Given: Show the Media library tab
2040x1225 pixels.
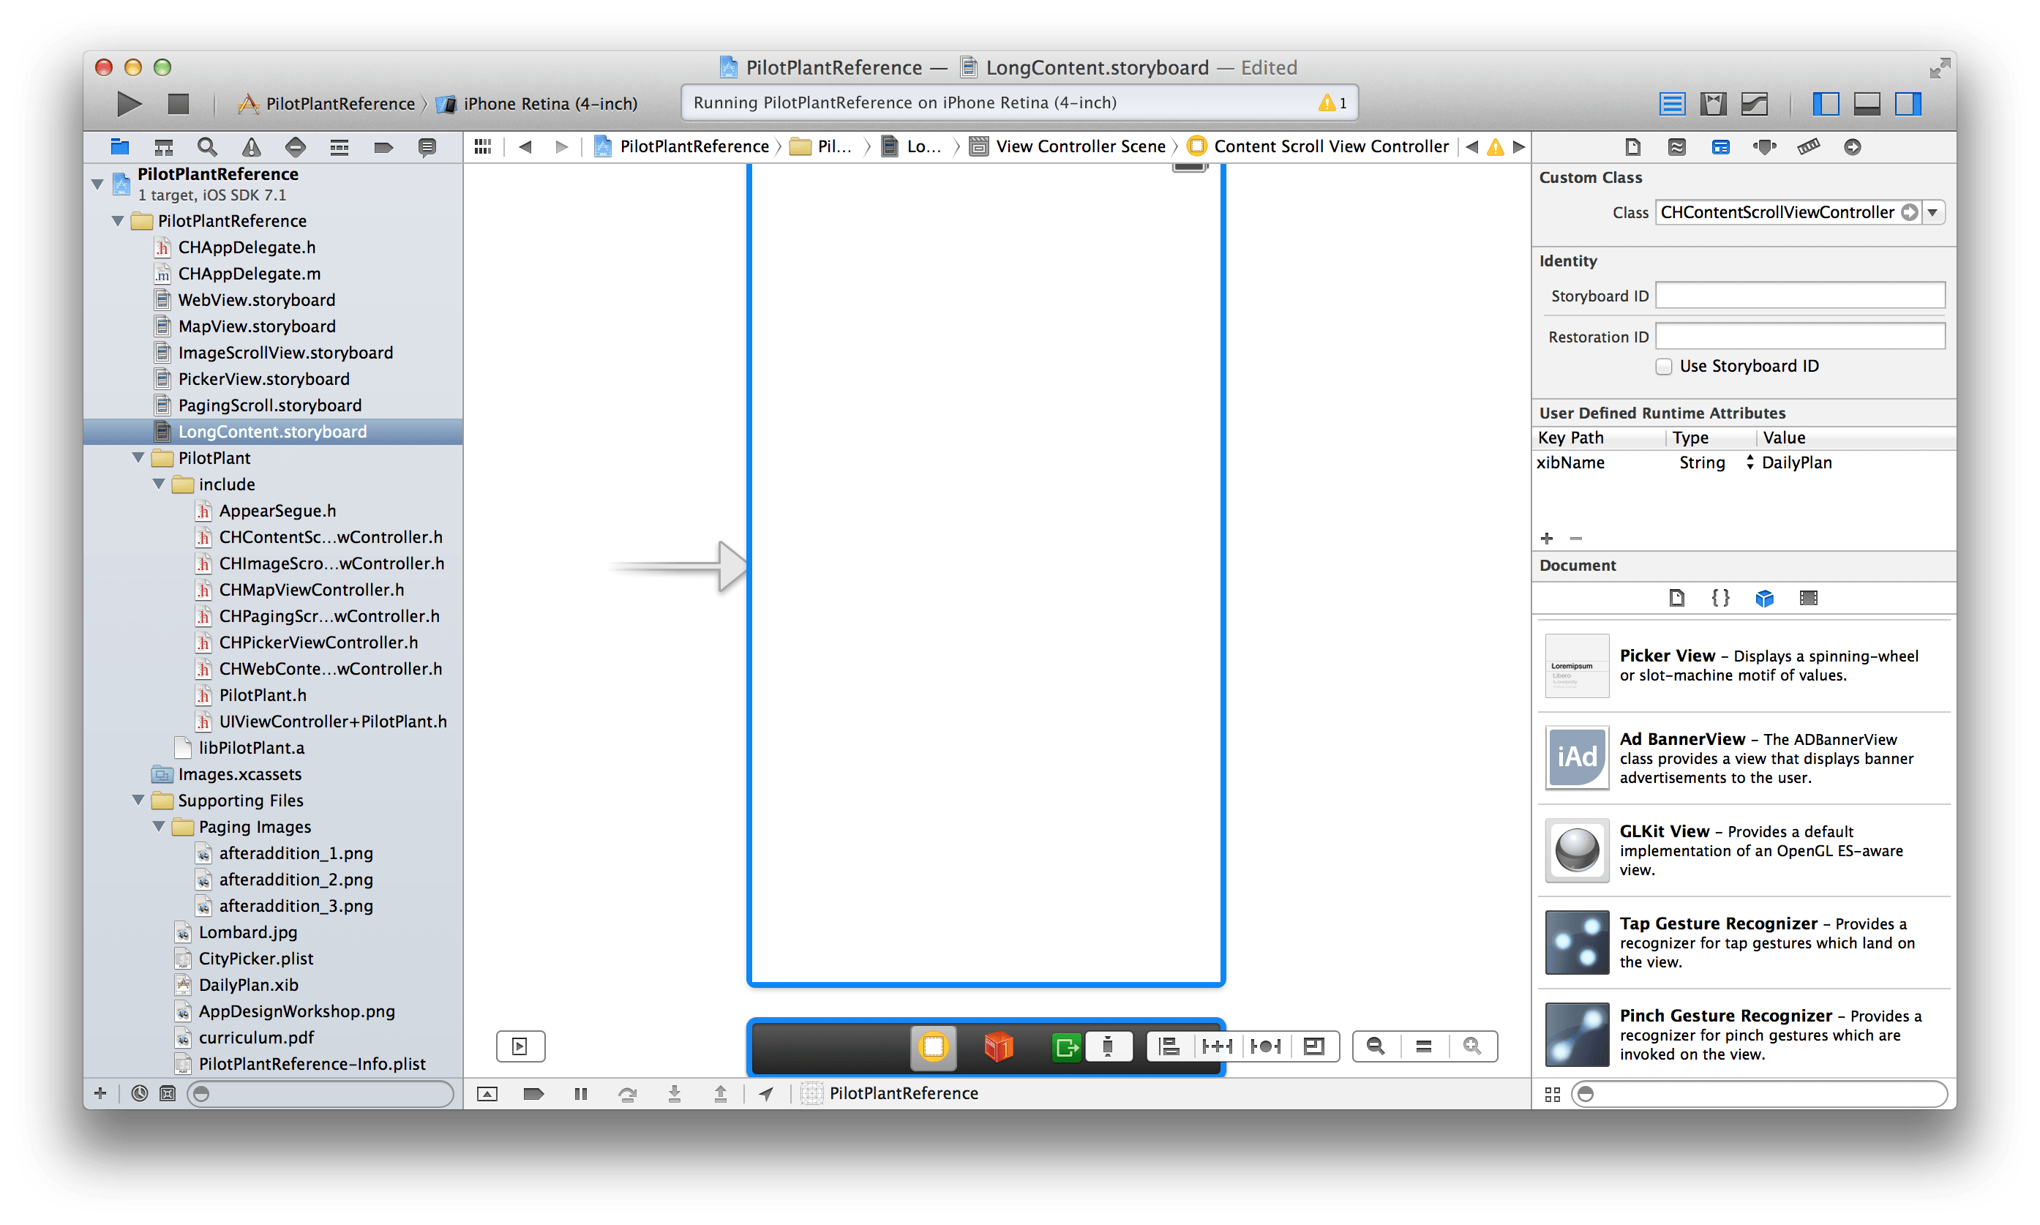Looking at the screenshot, I should point(1808,598).
